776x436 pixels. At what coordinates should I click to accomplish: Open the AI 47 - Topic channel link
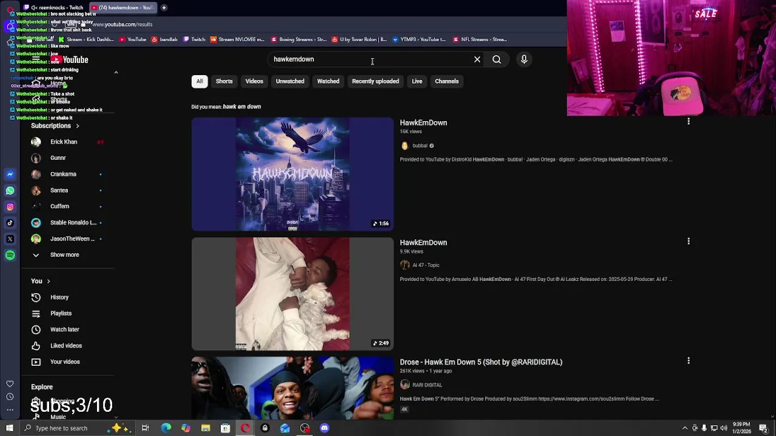(x=426, y=265)
